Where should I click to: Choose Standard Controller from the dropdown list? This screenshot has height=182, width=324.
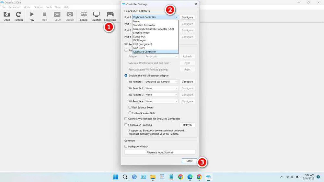click(144, 25)
